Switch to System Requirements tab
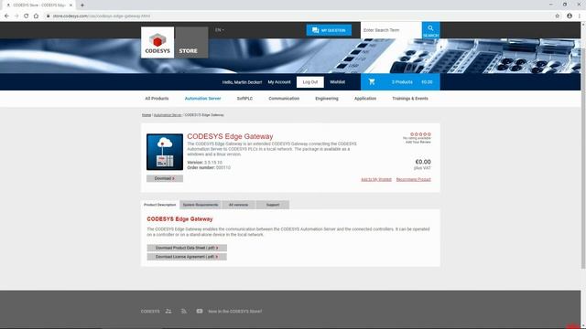586x329 pixels. tap(201, 205)
